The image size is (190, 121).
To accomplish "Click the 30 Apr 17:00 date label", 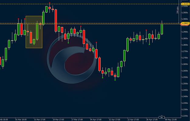I will pyautogui.click(x=152, y=120).
